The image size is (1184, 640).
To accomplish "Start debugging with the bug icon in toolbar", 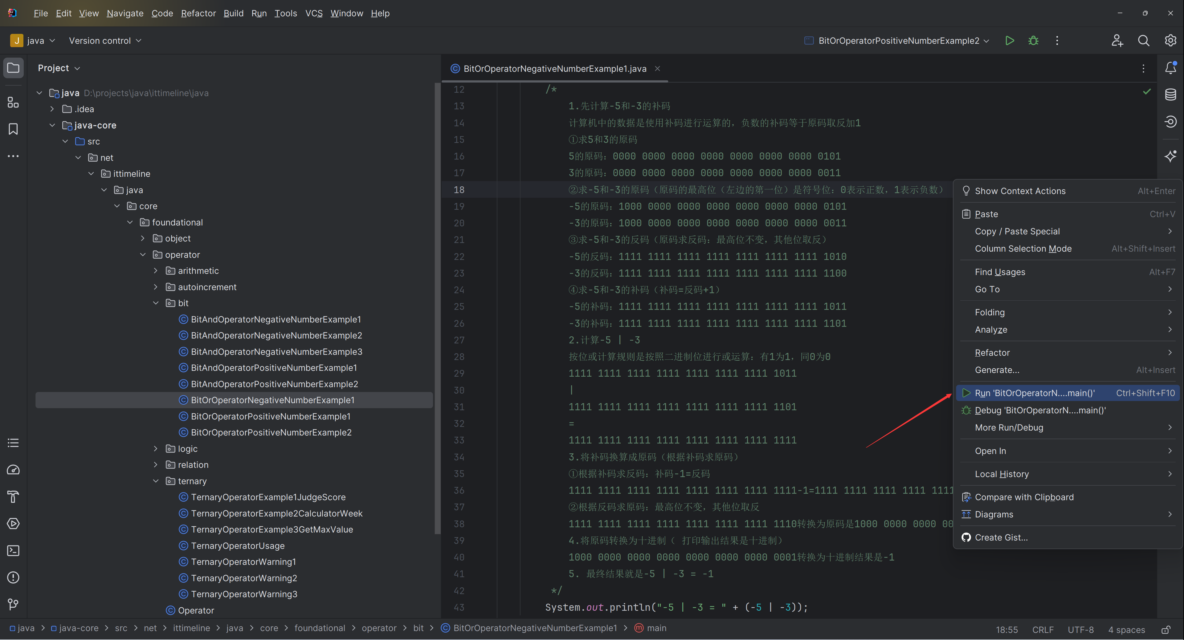I will click(x=1033, y=40).
